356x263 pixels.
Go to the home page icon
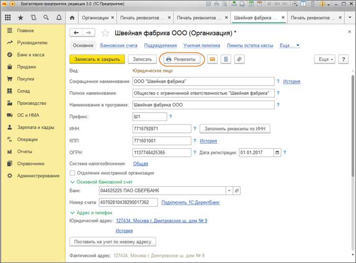[72, 18]
